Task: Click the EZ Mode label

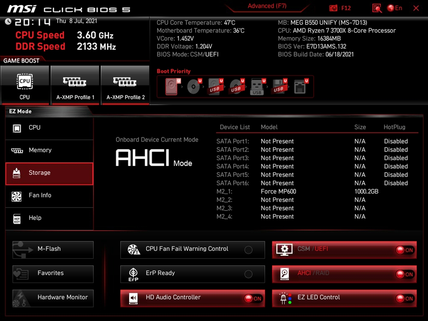Action: tap(21, 111)
